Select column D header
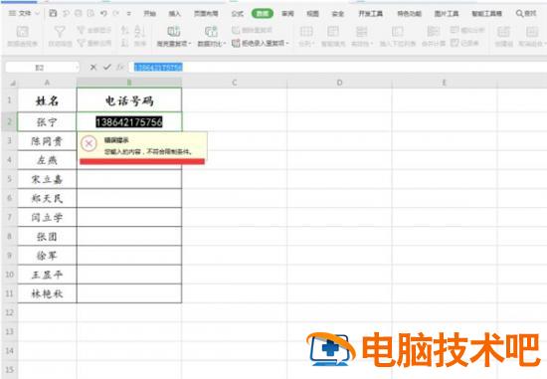 (339, 83)
